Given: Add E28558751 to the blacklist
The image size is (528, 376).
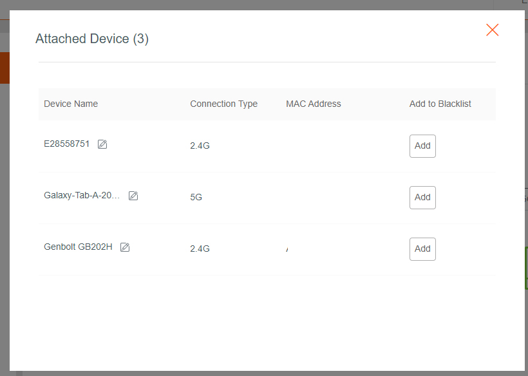Looking at the screenshot, I should pos(422,146).
